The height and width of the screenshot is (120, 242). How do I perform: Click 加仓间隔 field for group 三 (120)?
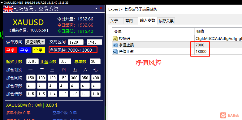click(x=53, y=78)
